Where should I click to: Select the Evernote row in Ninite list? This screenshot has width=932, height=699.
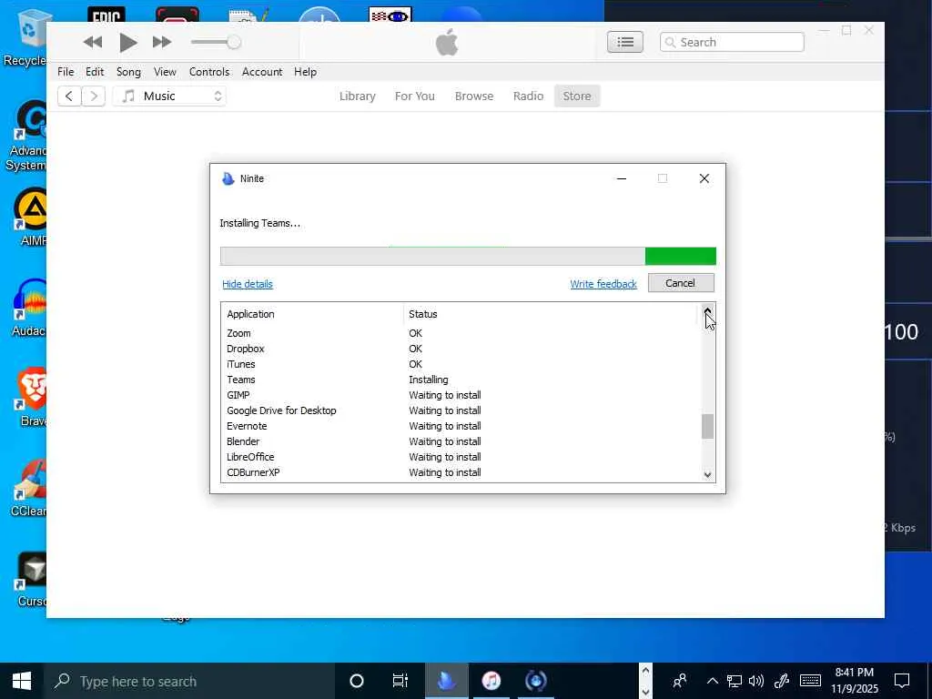coord(461,426)
